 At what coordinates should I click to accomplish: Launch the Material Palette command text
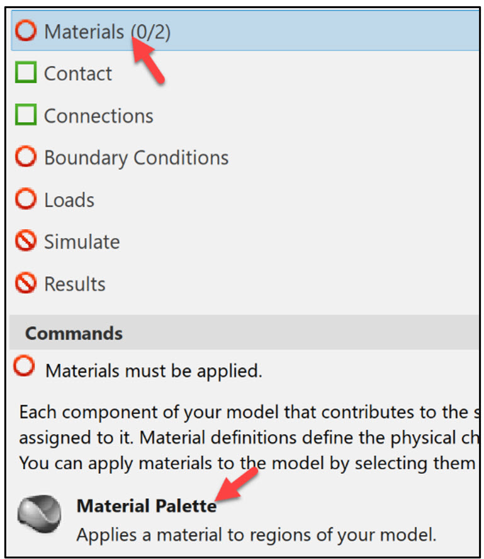point(146,506)
